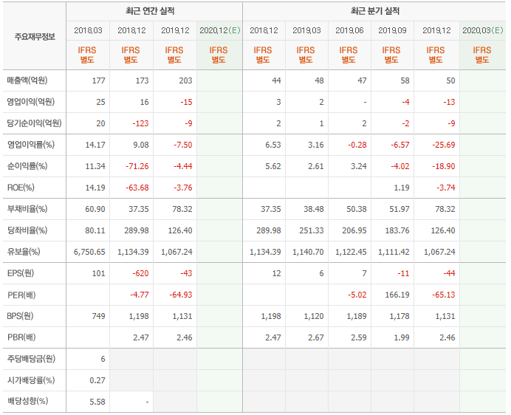Click the reserve ratio value 6,750.65
The image size is (511, 415).
click(89, 252)
